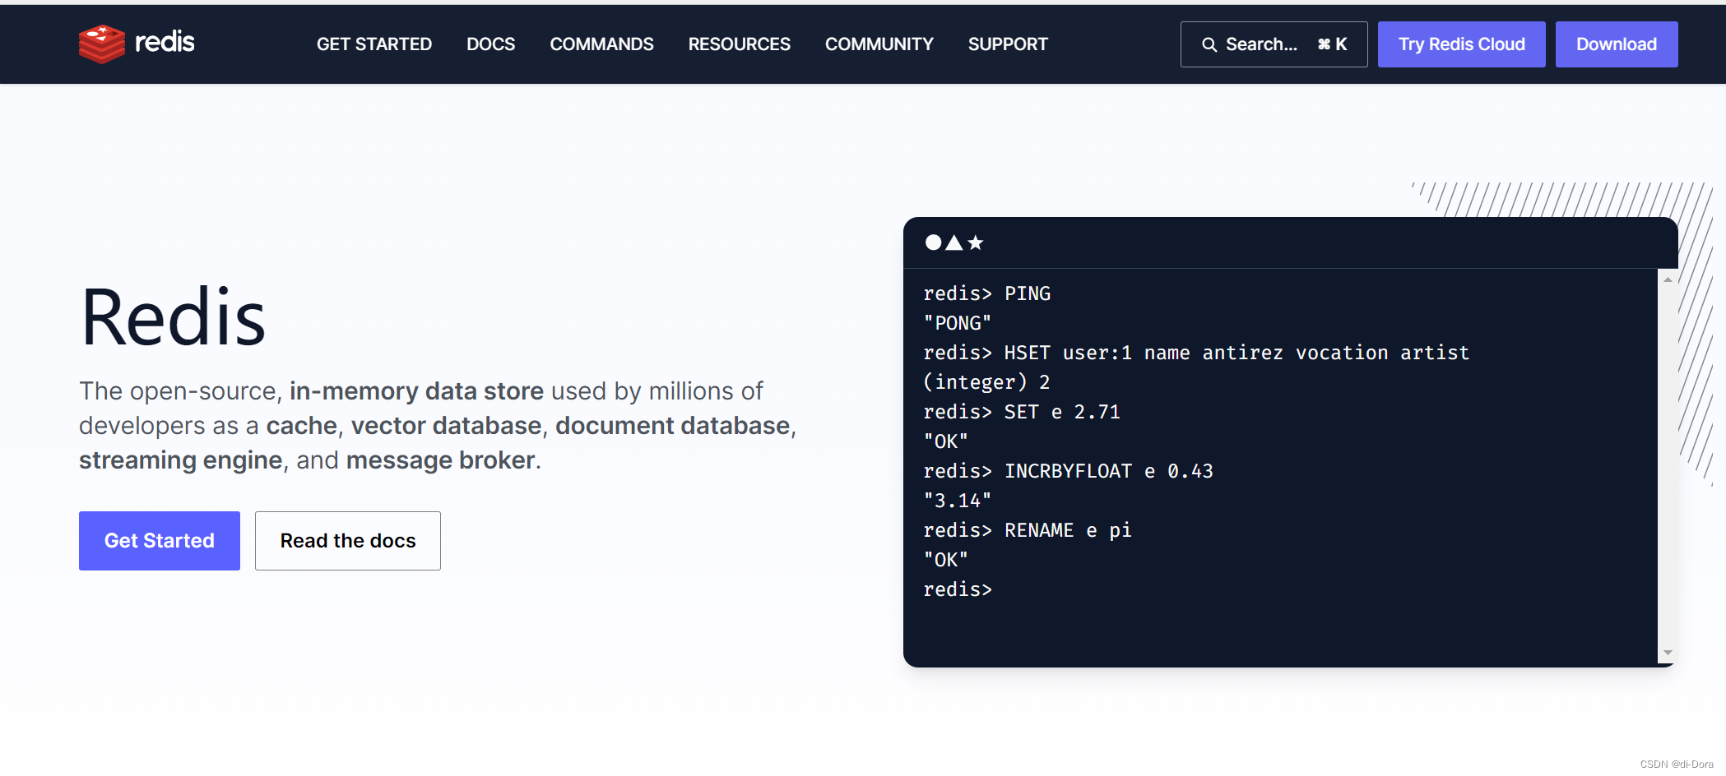Select the triangle icon in the terminal header
The image size is (1726, 776).
[954, 242]
